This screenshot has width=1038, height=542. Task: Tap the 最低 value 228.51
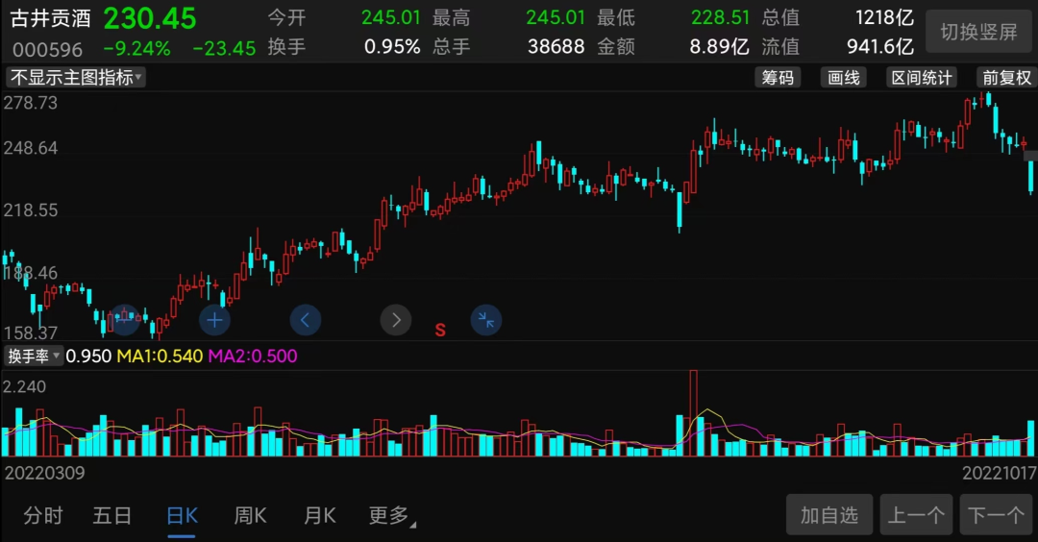pyautogui.click(x=720, y=17)
